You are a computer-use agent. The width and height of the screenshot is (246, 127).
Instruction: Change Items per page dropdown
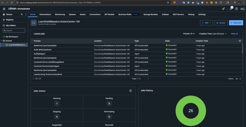(x=238, y=79)
